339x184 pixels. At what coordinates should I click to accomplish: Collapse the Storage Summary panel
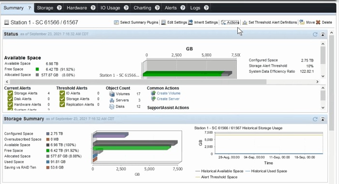click(323, 119)
